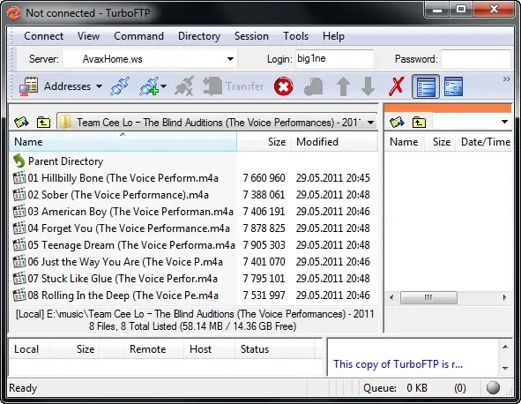Sort local files by Modified column
Viewport: 521px width, 404px height.
(x=334, y=142)
